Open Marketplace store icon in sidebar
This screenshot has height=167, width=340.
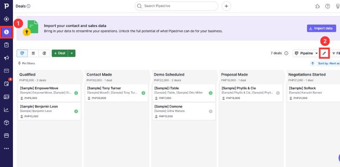point(7,136)
